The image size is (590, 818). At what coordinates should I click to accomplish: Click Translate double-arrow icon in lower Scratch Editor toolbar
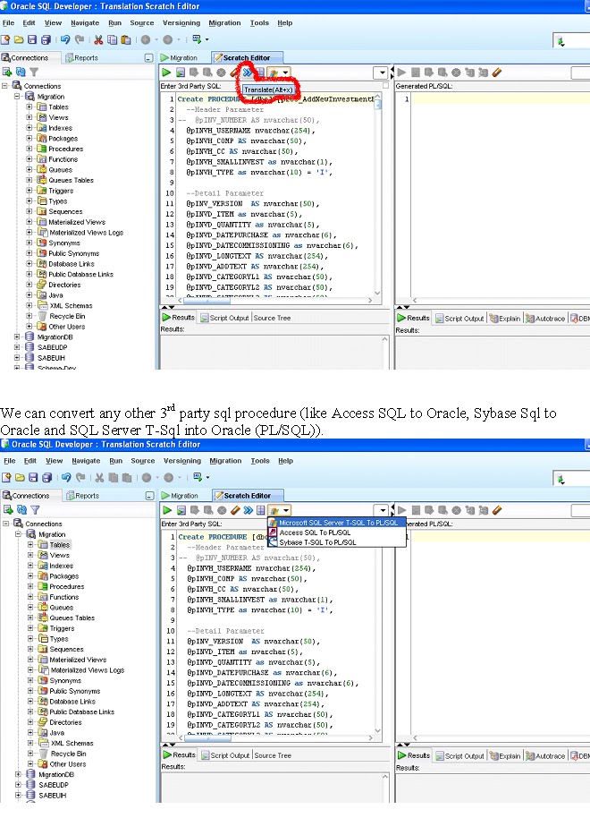[249, 510]
